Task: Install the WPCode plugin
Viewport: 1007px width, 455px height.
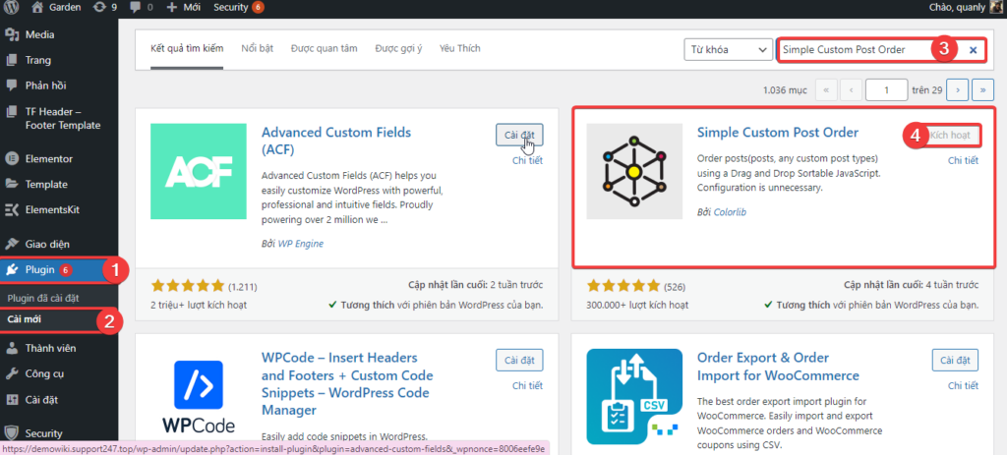Action: click(x=519, y=360)
